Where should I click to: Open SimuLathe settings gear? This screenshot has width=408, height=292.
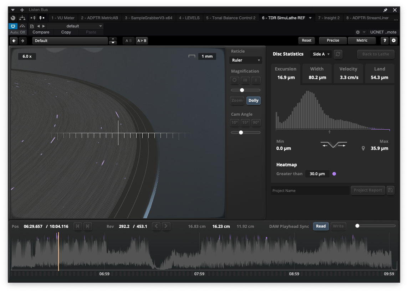[x=394, y=40]
